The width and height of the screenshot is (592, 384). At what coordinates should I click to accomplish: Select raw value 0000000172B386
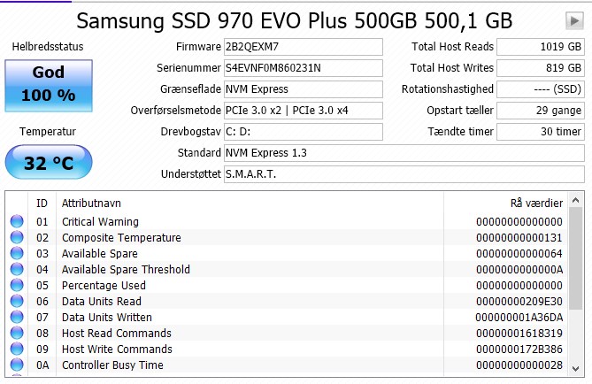519,349
